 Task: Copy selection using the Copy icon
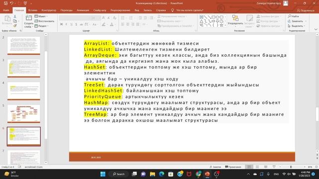click(15, 21)
